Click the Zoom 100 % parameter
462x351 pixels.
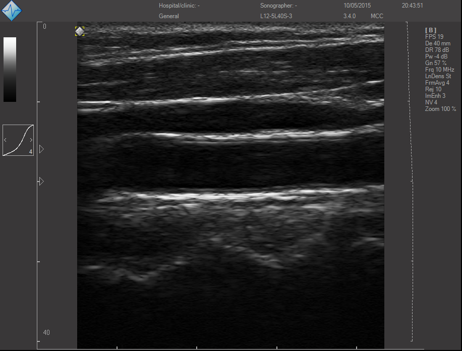pos(440,109)
